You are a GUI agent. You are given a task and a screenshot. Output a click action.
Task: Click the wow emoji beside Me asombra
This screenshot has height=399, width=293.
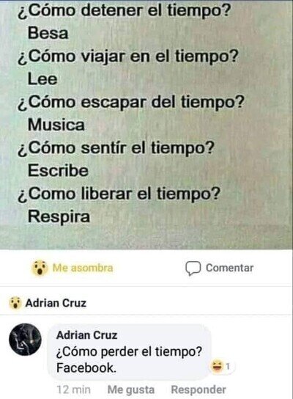click(x=40, y=268)
